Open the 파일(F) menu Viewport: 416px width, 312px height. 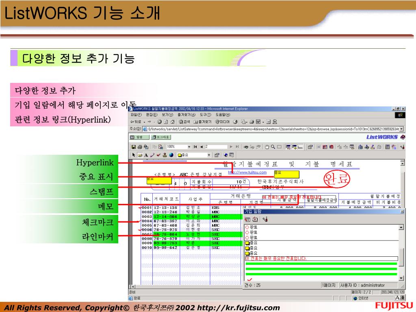pyautogui.click(x=136, y=115)
